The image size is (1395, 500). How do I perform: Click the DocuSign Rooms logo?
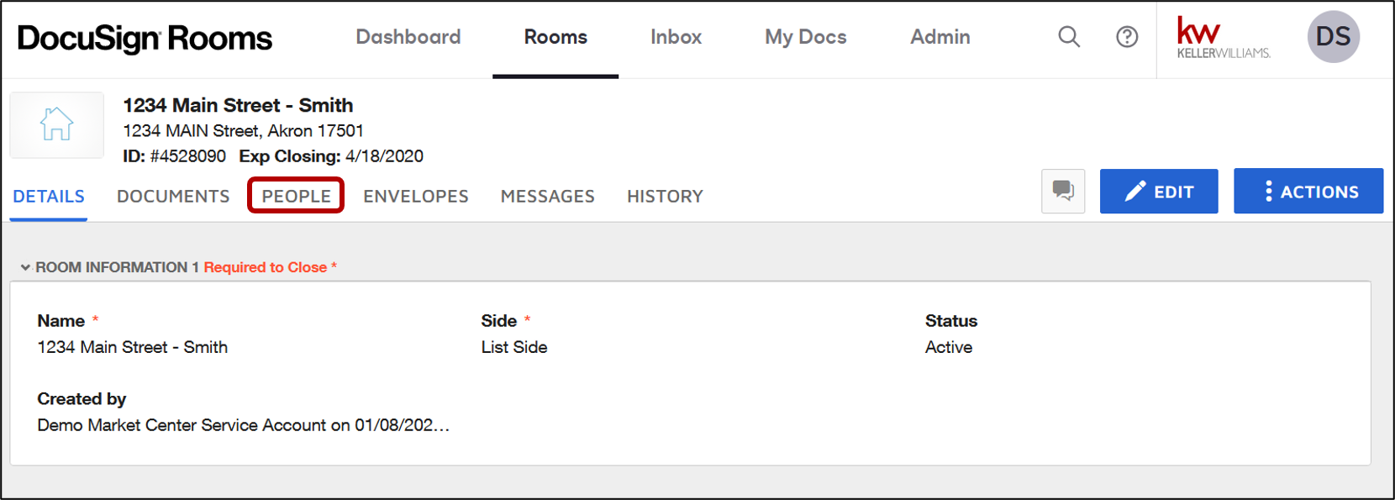(144, 37)
